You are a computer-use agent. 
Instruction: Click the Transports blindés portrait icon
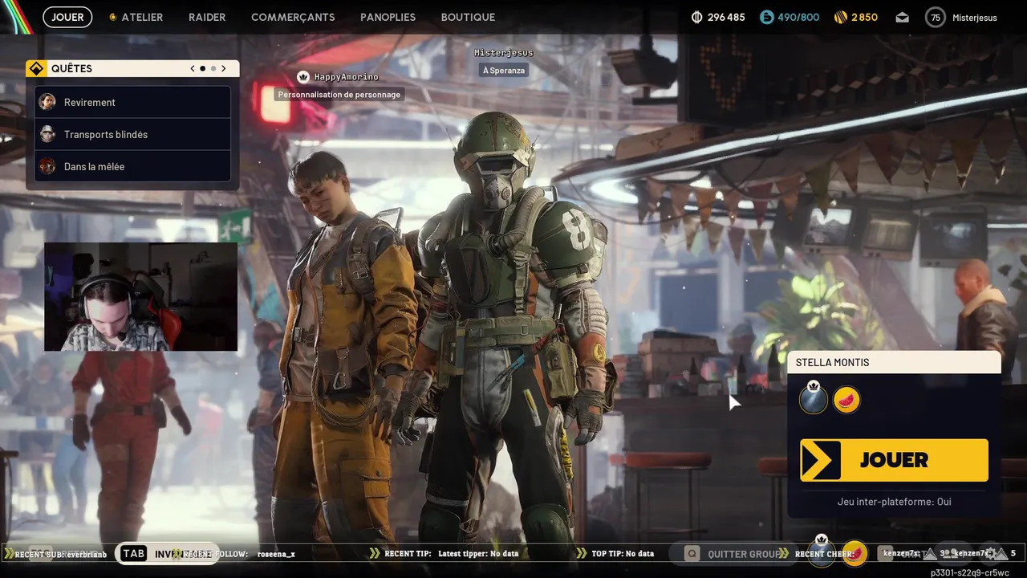pos(47,134)
